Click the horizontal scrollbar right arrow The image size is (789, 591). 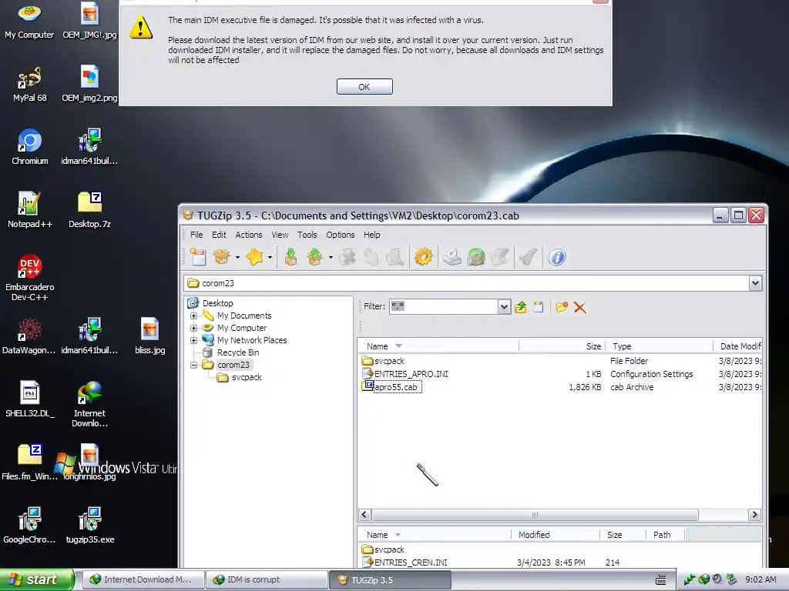[754, 515]
